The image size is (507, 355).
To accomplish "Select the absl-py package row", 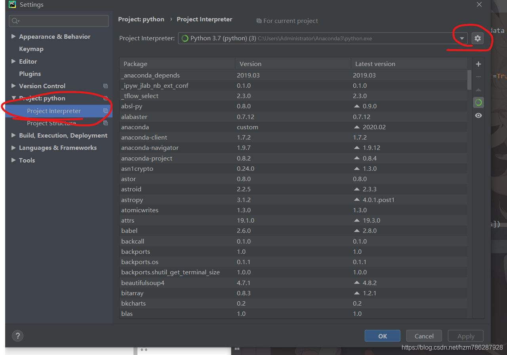I will click(294, 106).
